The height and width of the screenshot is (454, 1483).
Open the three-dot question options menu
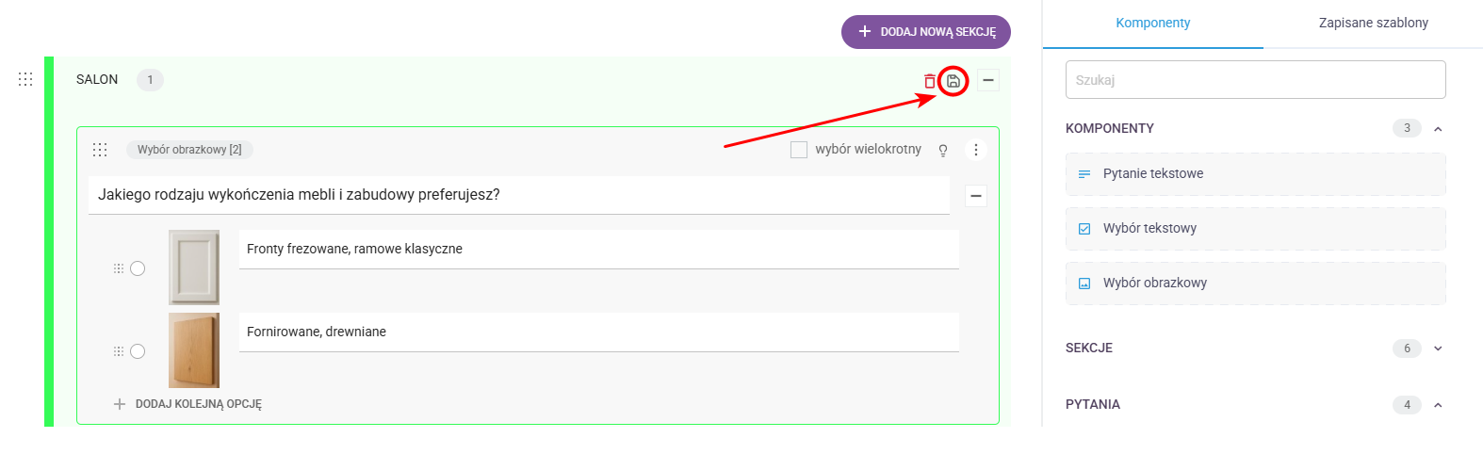click(x=976, y=150)
